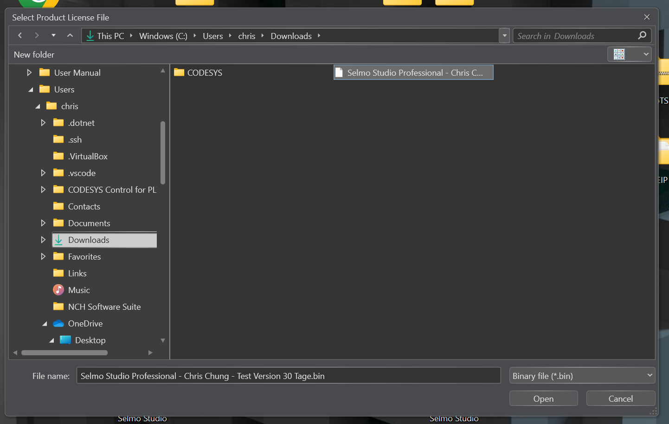Click the tree vertical scrollbar thumb
669x424 pixels.
(x=163, y=152)
